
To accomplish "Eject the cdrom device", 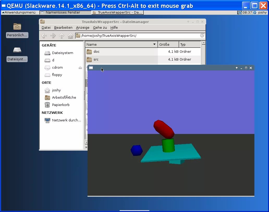I will click(x=80, y=68).
